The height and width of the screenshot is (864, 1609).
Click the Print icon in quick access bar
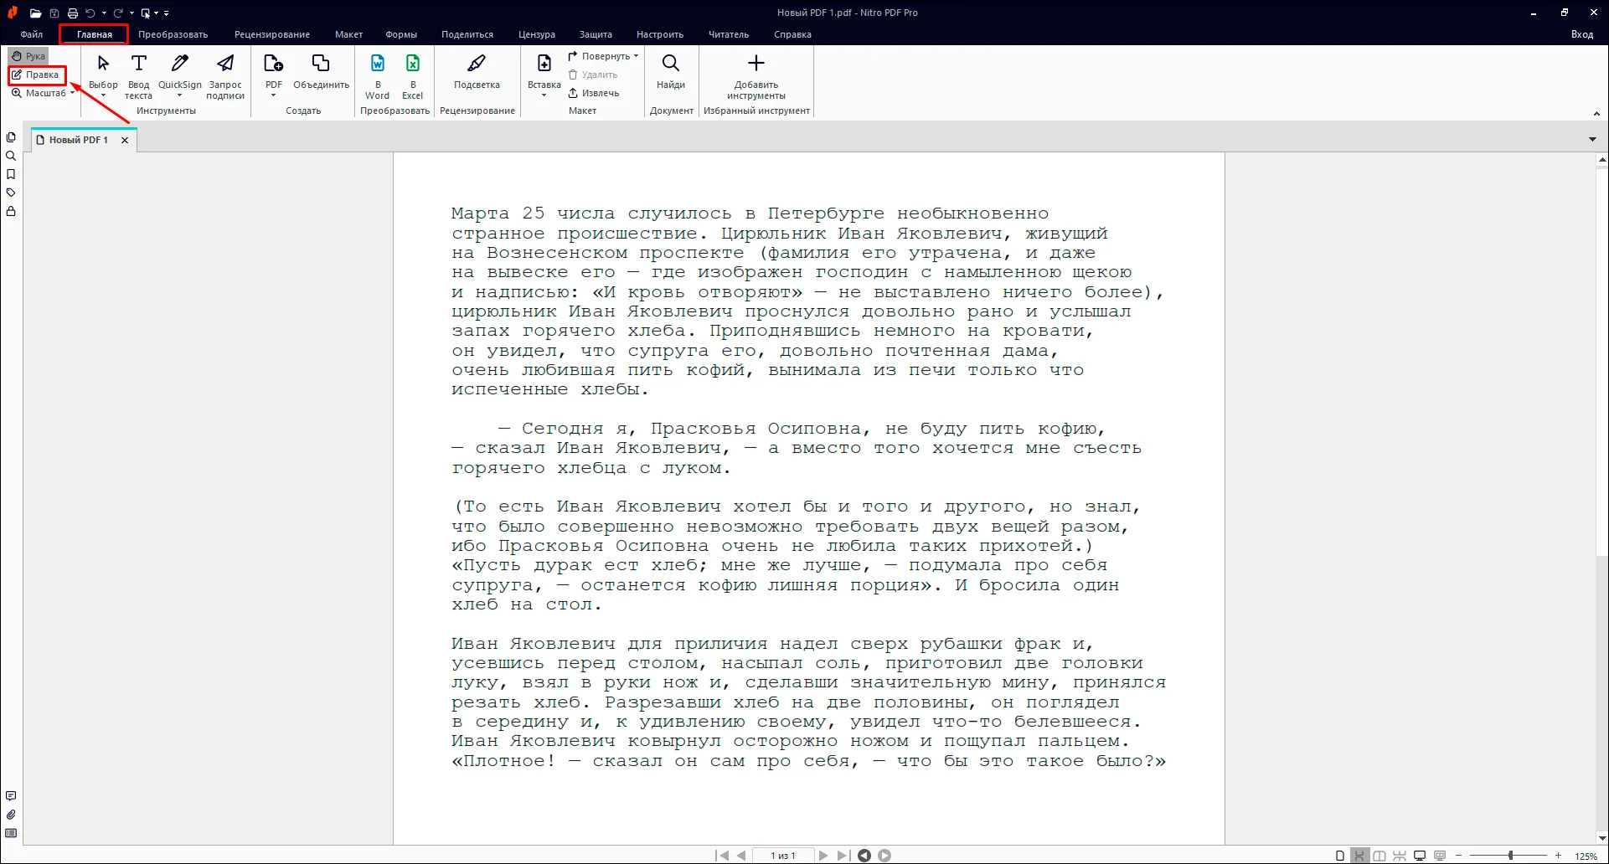73,13
